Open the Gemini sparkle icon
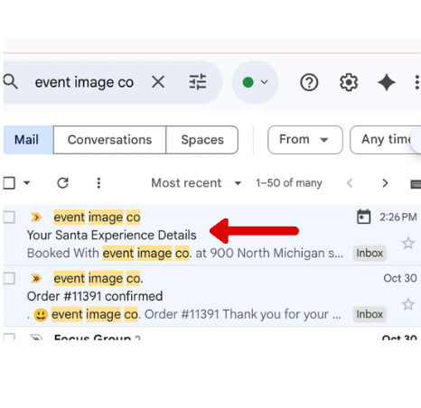The height and width of the screenshot is (408, 421). coord(387,82)
